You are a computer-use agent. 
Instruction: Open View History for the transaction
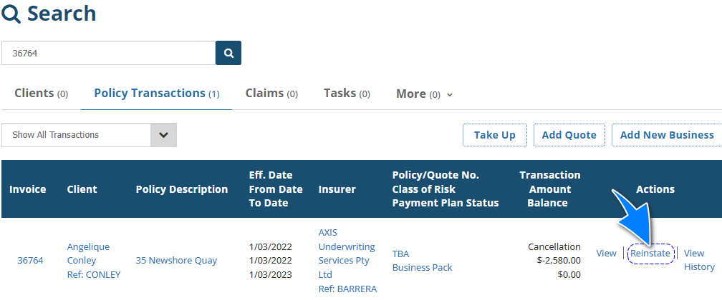coord(698,260)
